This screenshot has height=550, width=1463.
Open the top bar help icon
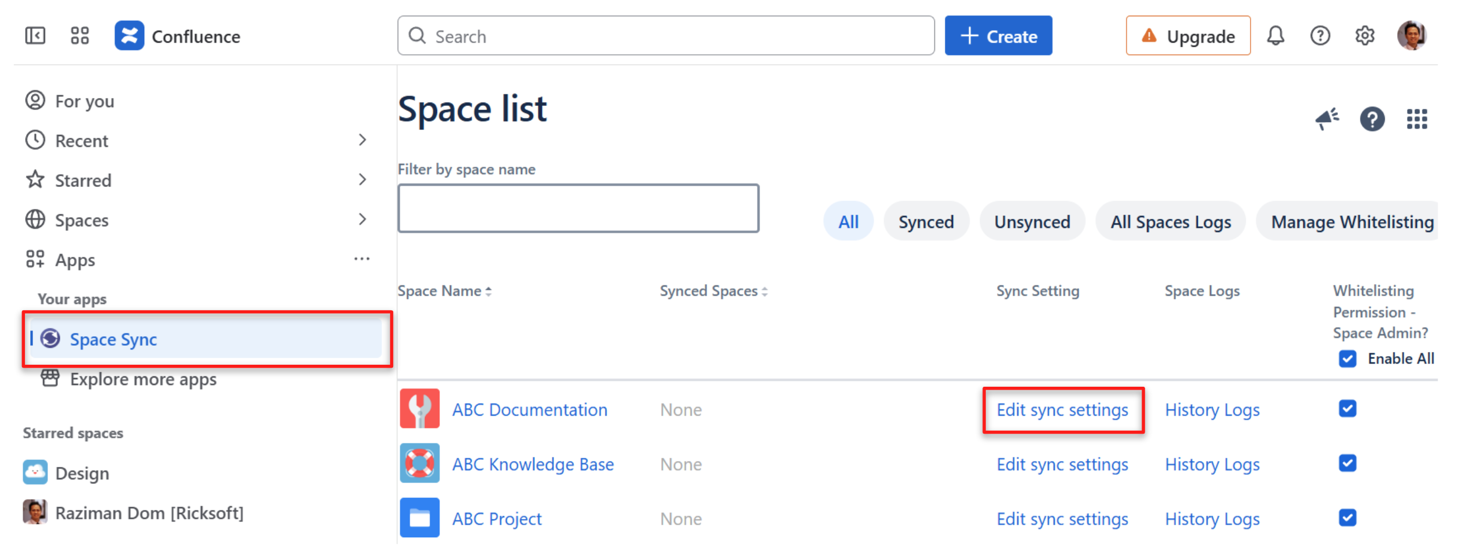pyautogui.click(x=1319, y=36)
